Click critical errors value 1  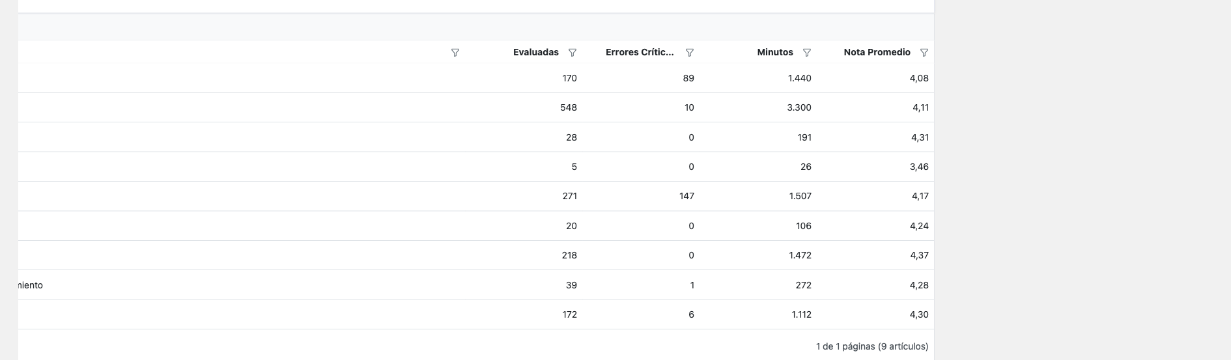tap(692, 285)
